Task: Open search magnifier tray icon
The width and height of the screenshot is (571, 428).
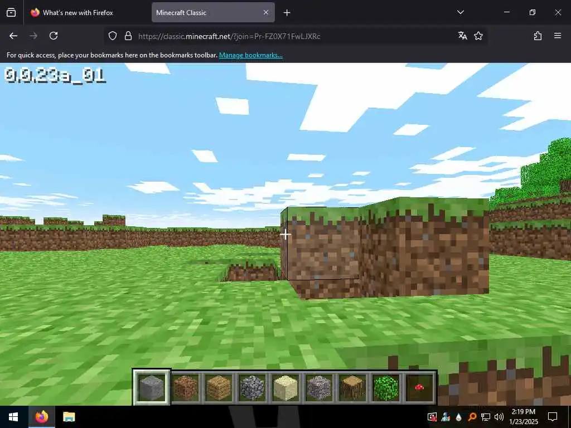Action: pos(472,417)
